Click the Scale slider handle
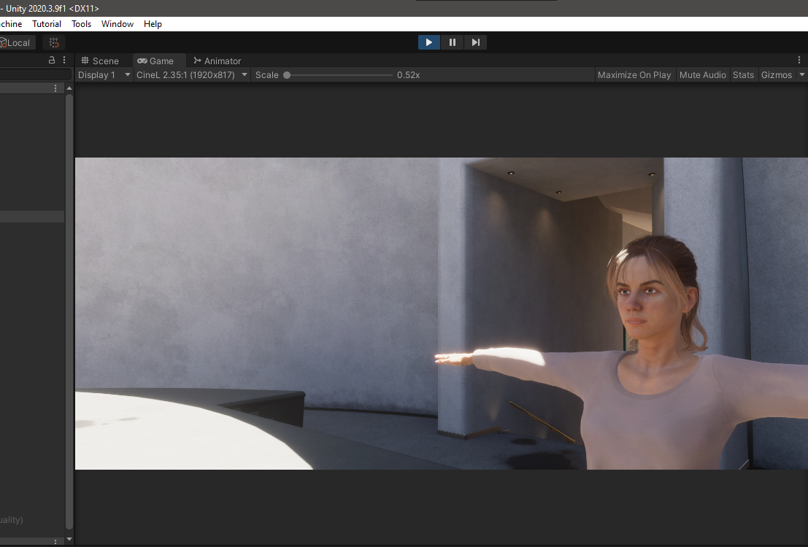This screenshot has width=808, height=547. coord(287,75)
